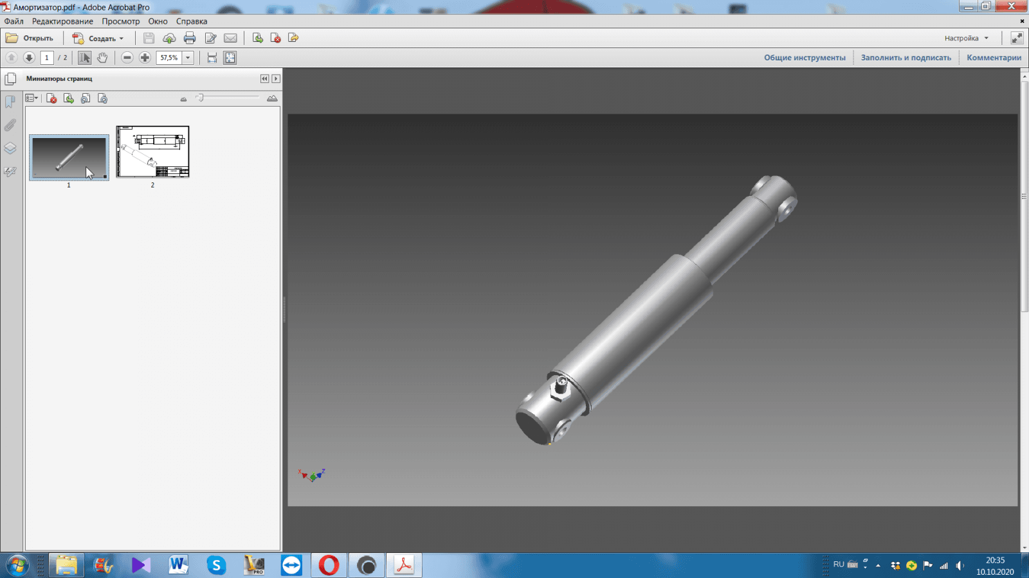The image size is (1029, 578).
Task: Go to next page arrow
Action: click(29, 57)
